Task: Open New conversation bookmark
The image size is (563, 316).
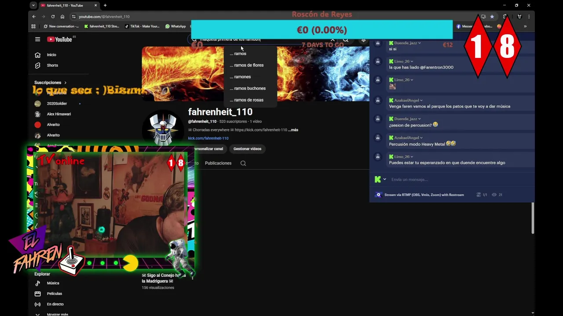Action: click(x=61, y=26)
